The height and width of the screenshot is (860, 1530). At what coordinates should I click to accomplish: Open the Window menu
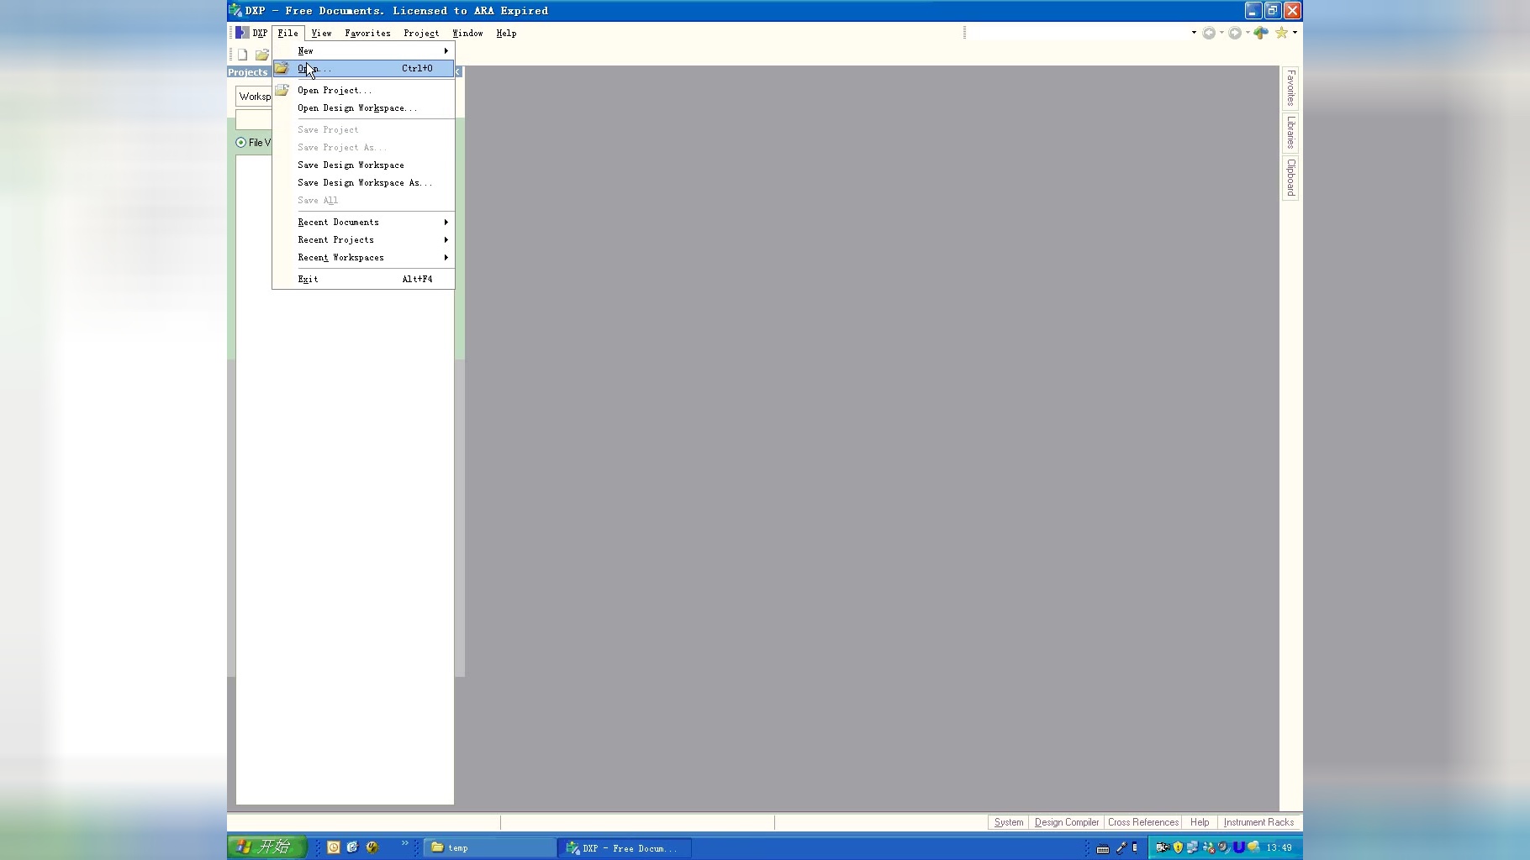467,34
